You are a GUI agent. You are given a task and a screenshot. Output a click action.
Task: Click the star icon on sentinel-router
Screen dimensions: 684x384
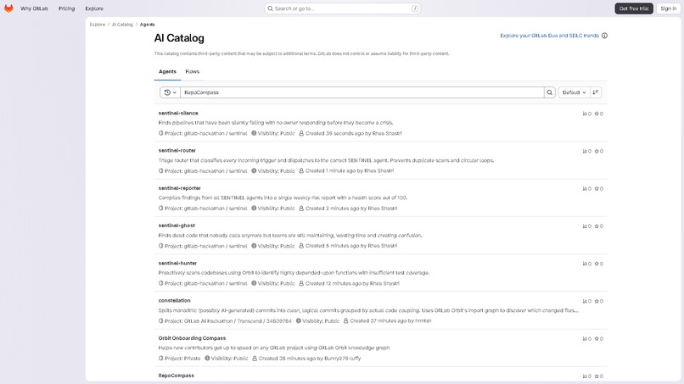coord(597,151)
